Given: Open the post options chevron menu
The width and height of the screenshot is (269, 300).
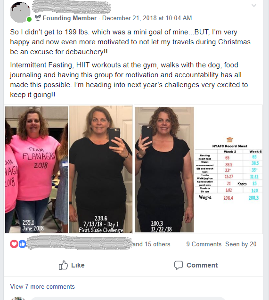Looking at the screenshot, I should (x=254, y=6).
